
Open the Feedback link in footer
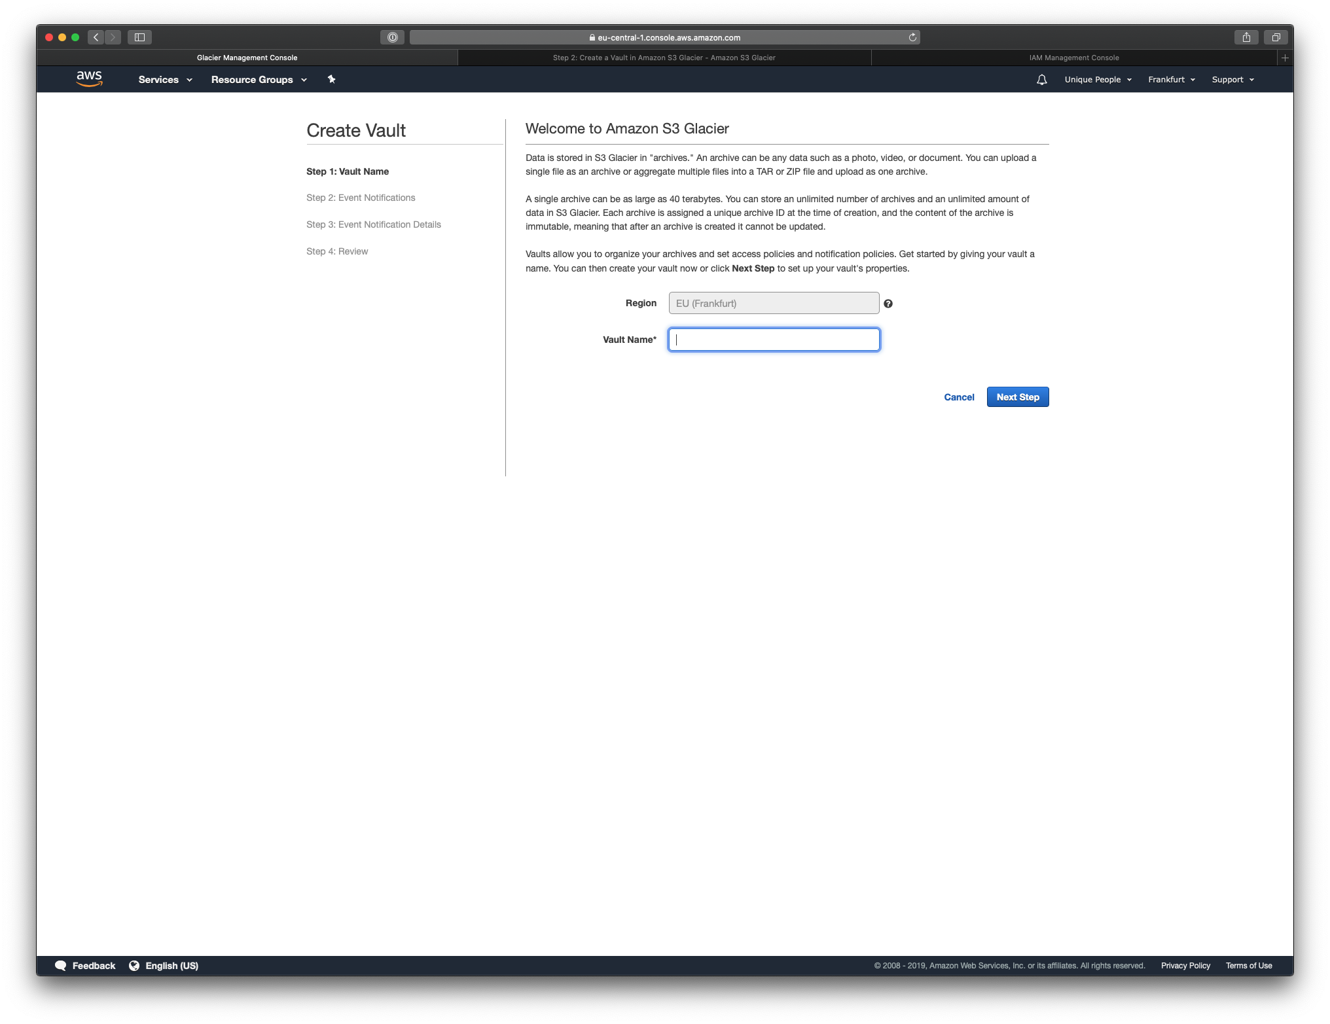(x=94, y=966)
